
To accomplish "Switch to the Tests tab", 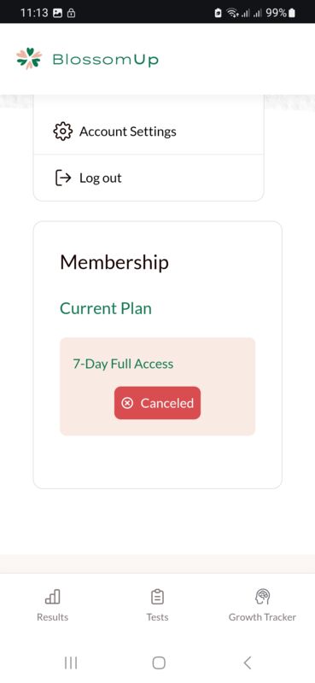I will (157, 604).
